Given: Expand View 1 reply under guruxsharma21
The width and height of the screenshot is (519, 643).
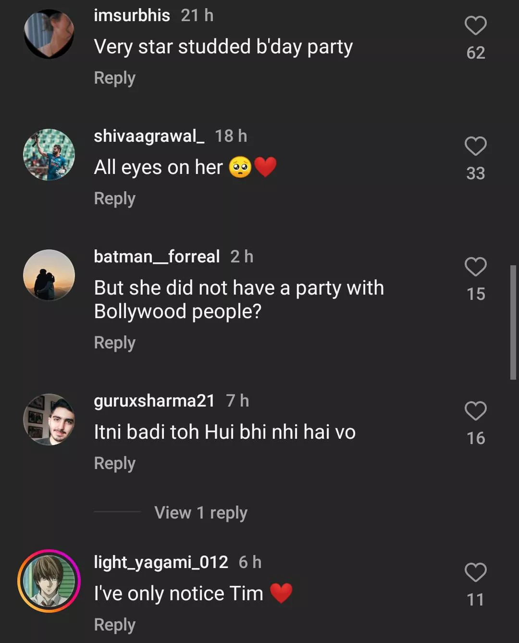Looking at the screenshot, I should point(200,513).
